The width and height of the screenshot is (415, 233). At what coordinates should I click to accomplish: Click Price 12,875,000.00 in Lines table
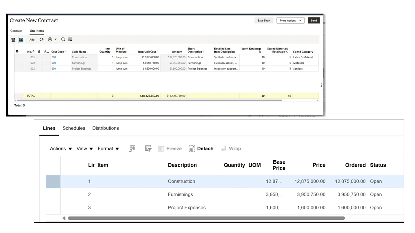pos(310,182)
